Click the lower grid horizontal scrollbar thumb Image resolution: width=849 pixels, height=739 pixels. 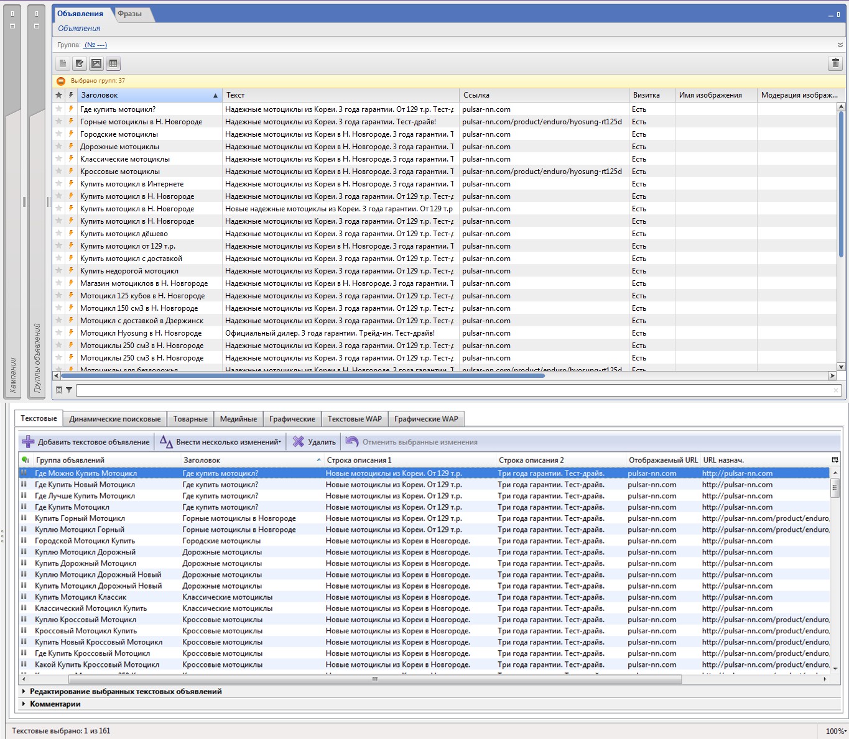coord(375,679)
